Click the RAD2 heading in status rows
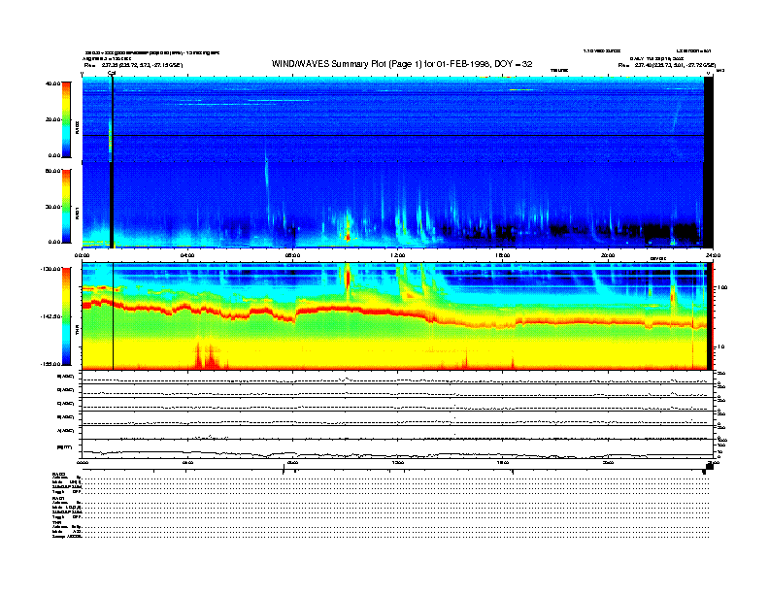 (58, 474)
